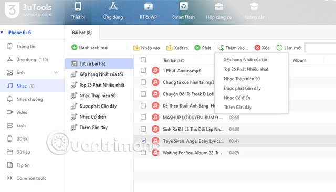Open Ứng dụng (110) in sidebar
Screen dimensions: 336x192
click(x=32, y=60)
